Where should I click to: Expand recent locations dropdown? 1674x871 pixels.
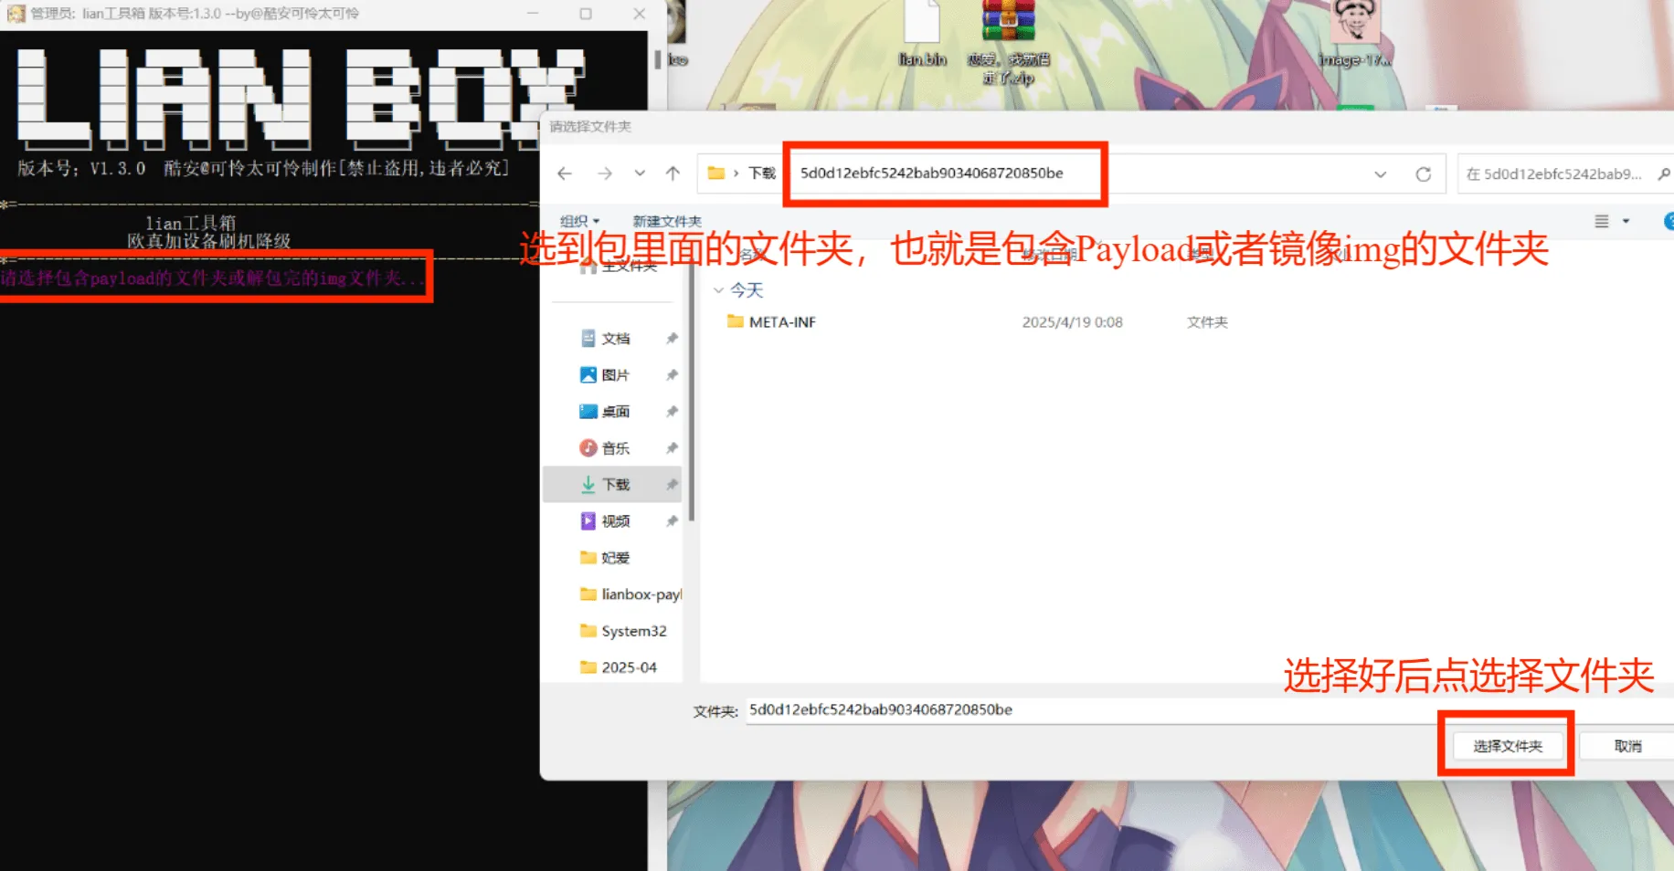coord(640,173)
